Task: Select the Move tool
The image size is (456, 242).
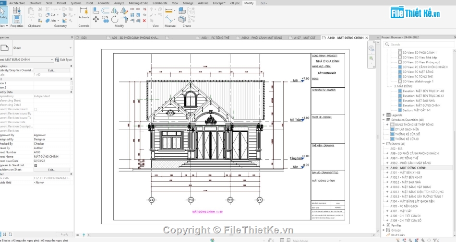Action: pyautogui.click(x=96, y=20)
